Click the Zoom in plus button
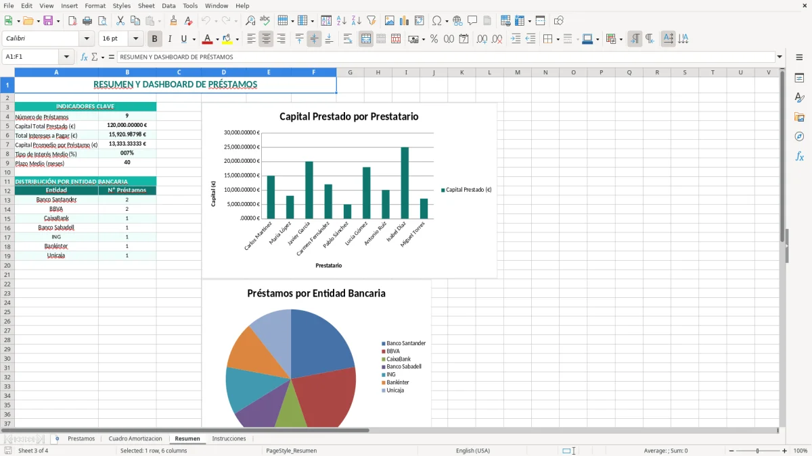Screen dimensions: 812x456 (x=785, y=451)
